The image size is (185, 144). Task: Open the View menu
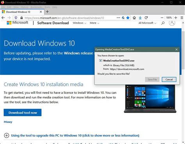tap(16, 7)
